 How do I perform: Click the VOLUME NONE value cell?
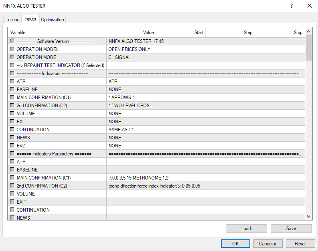[206, 114]
